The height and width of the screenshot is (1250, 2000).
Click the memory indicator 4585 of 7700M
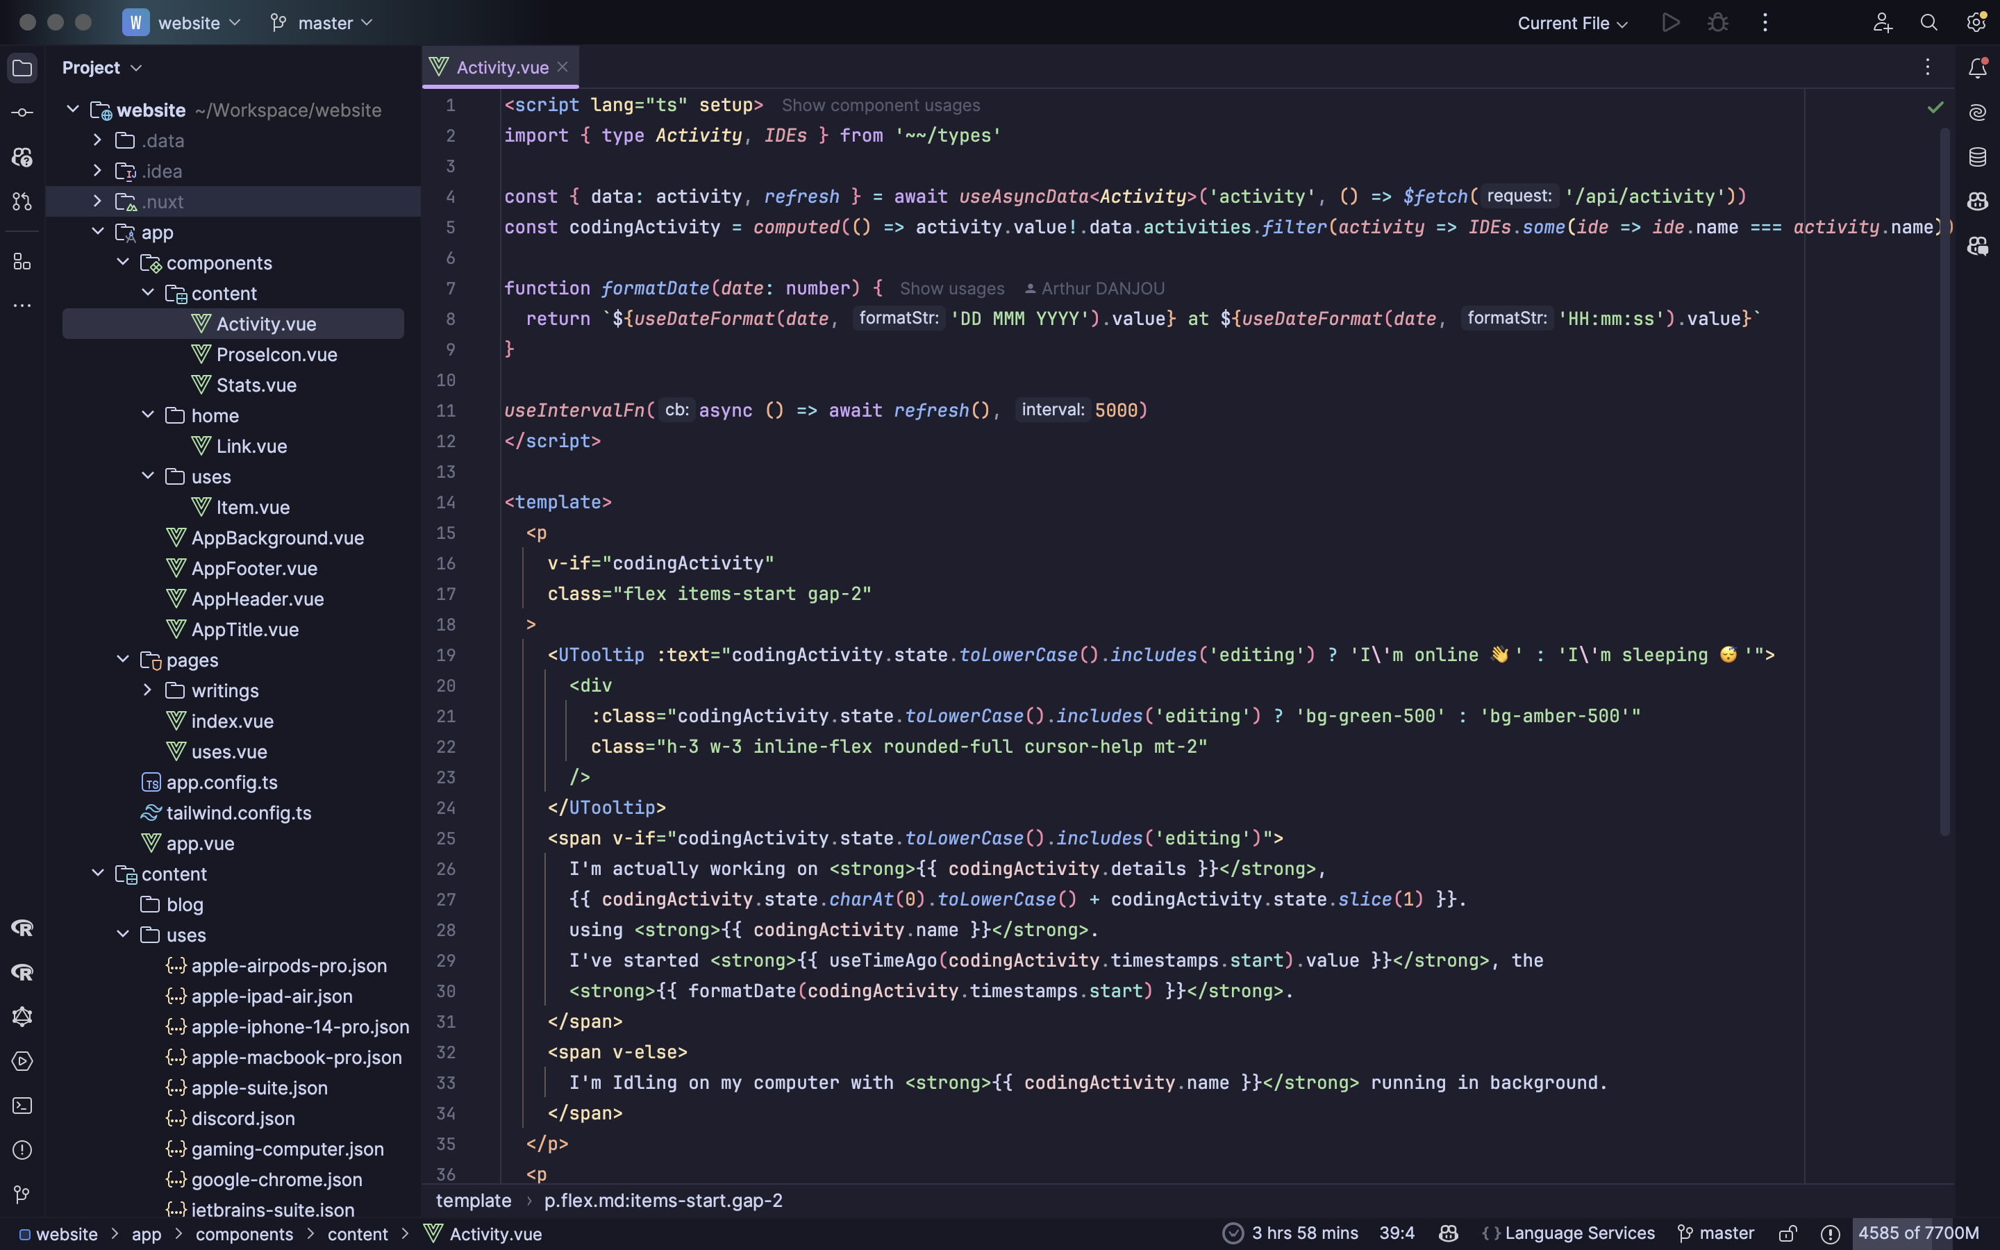pos(1916,1233)
